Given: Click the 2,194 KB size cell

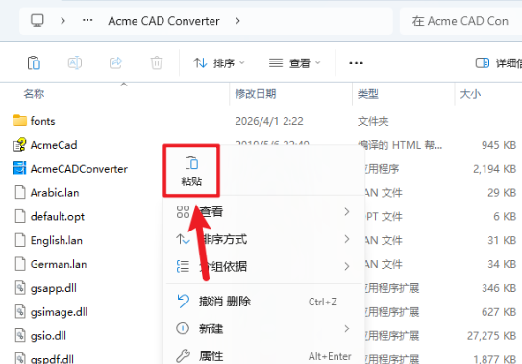Looking at the screenshot, I should tap(495, 169).
